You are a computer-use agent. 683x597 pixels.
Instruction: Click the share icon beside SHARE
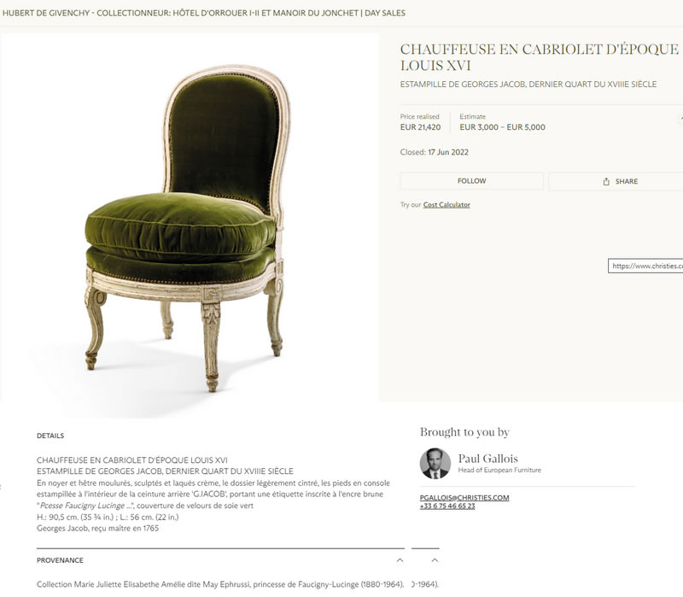(x=606, y=181)
